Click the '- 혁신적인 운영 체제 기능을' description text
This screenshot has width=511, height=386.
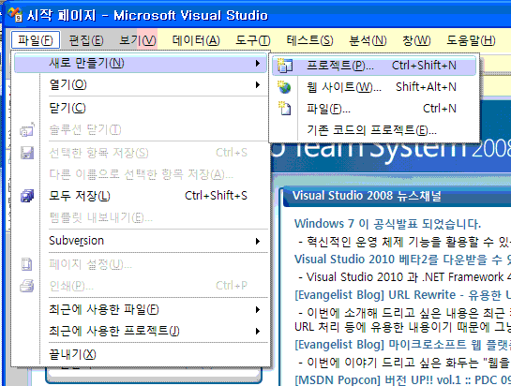tap(404, 242)
